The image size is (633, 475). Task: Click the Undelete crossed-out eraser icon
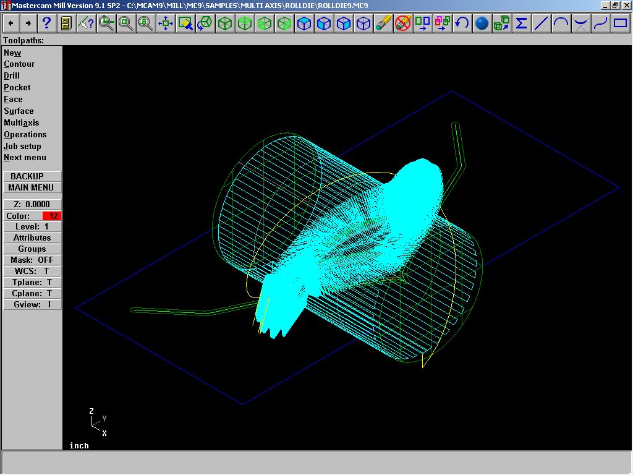click(403, 24)
